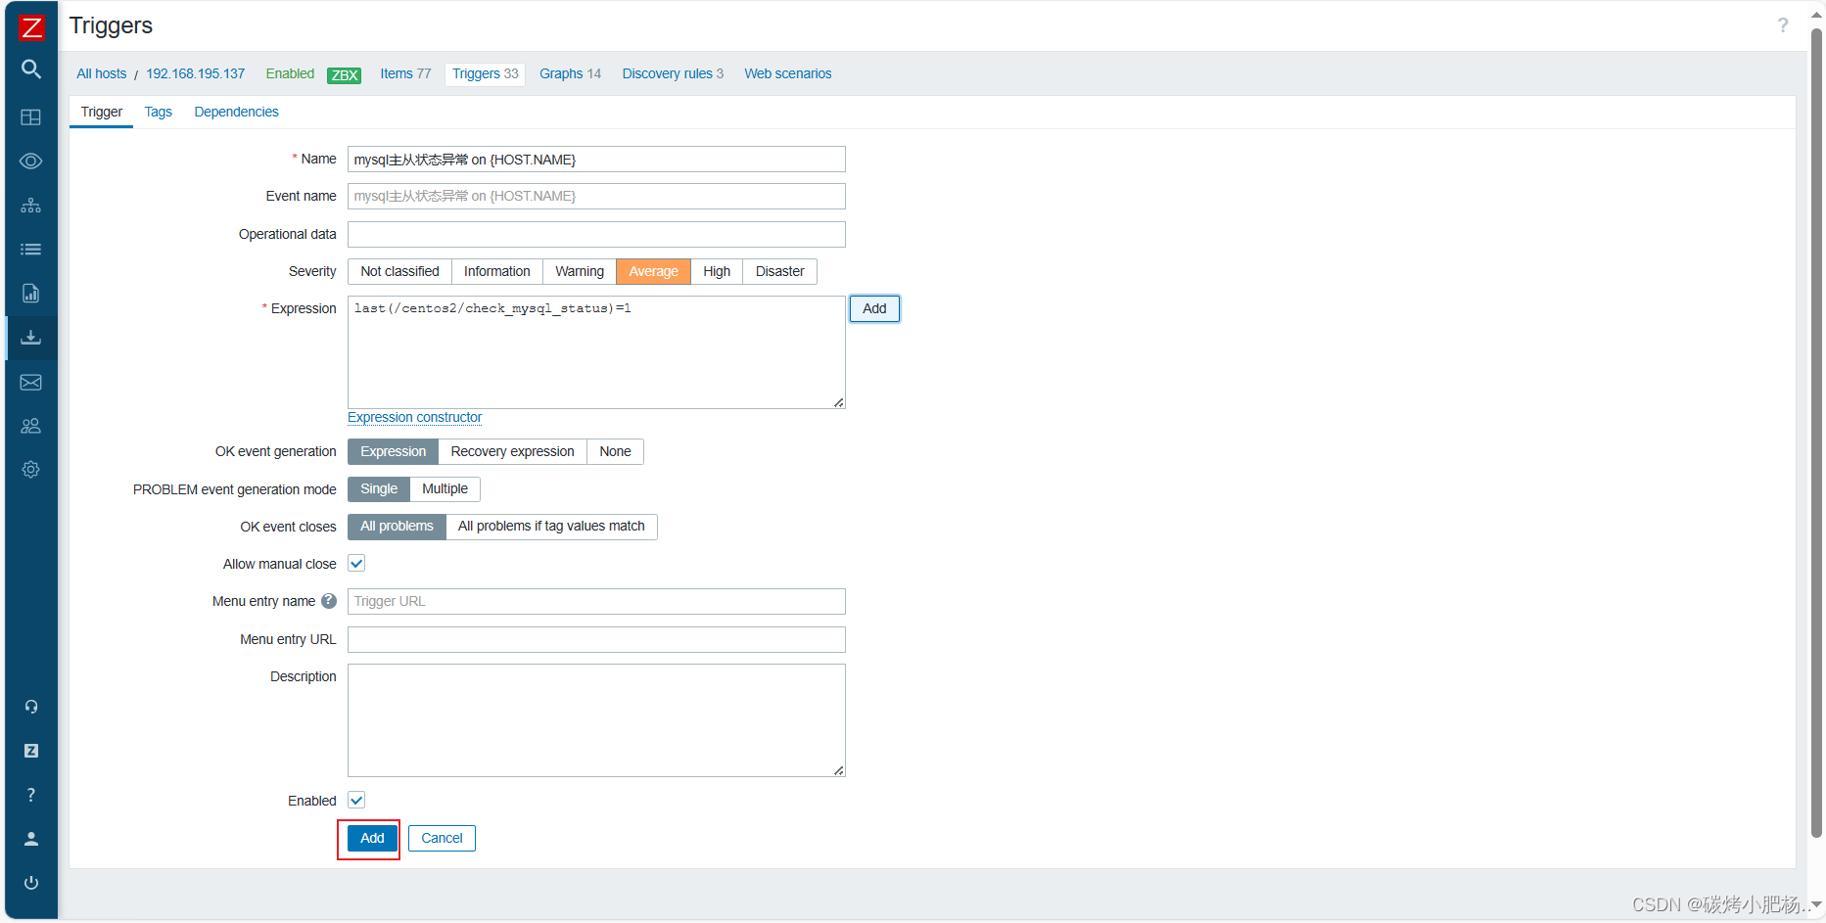The height and width of the screenshot is (923, 1826).
Task: Click into the Event name field
Action: 596,197
